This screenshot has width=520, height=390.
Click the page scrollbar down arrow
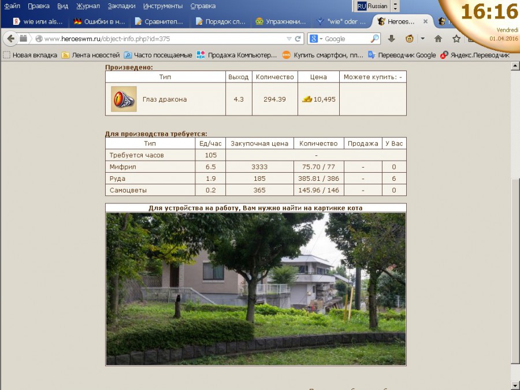(x=515, y=385)
